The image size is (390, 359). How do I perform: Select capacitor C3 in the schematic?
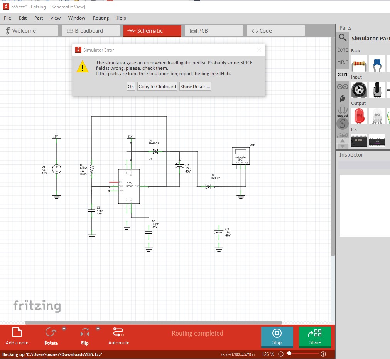(x=219, y=231)
